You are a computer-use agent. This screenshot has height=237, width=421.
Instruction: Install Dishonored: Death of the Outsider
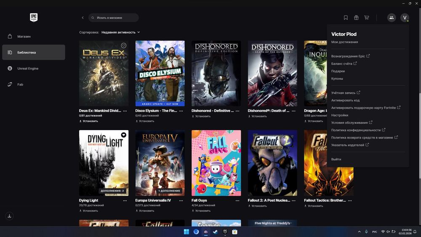coord(257,116)
